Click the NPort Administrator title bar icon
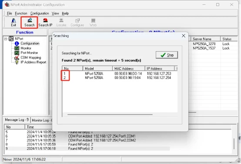This screenshot has width=241, height=164. pyautogui.click(x=7, y=5)
